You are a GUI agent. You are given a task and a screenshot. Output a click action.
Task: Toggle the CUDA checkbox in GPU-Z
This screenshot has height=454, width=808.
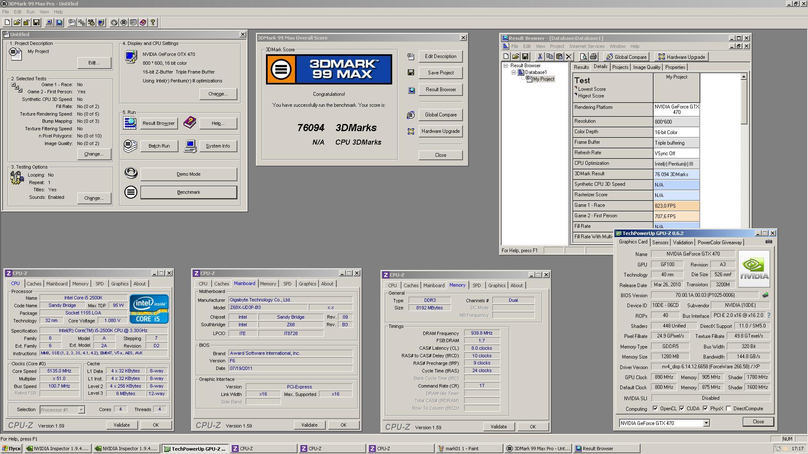pyautogui.click(x=682, y=409)
